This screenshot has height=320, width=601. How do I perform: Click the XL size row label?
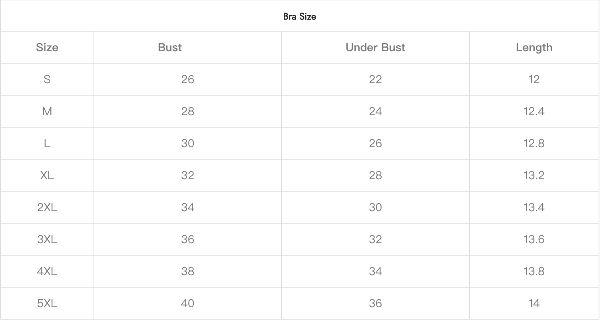coord(47,176)
